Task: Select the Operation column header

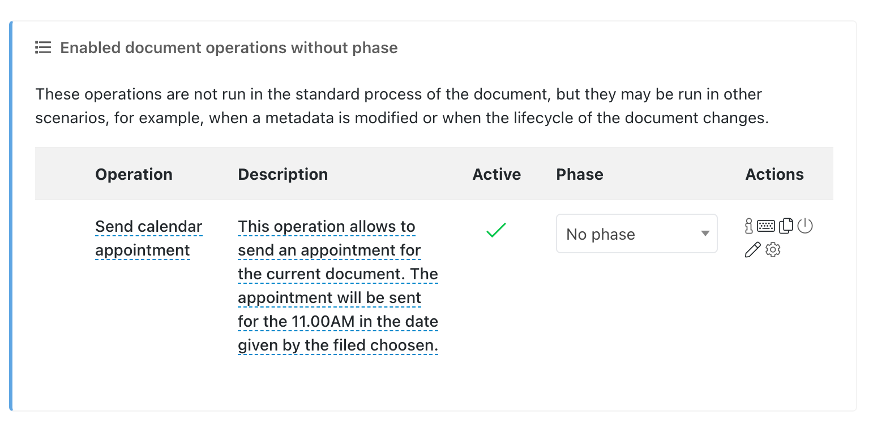Action: click(x=134, y=174)
